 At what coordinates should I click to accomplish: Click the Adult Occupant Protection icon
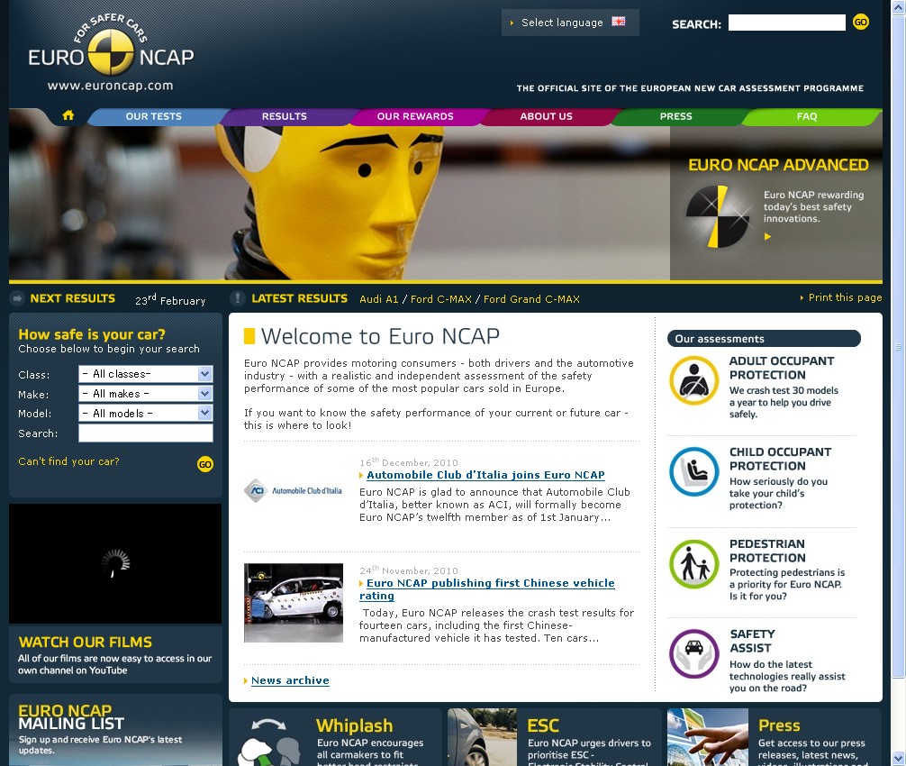point(693,380)
